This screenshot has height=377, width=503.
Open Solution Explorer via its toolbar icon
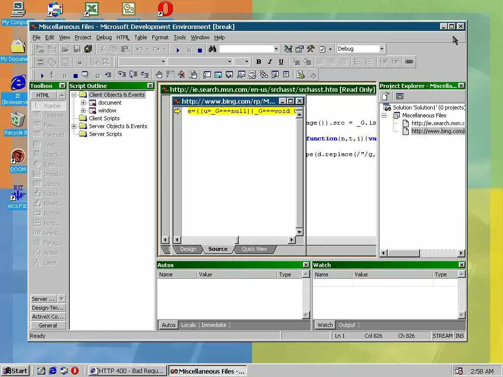[x=288, y=49]
